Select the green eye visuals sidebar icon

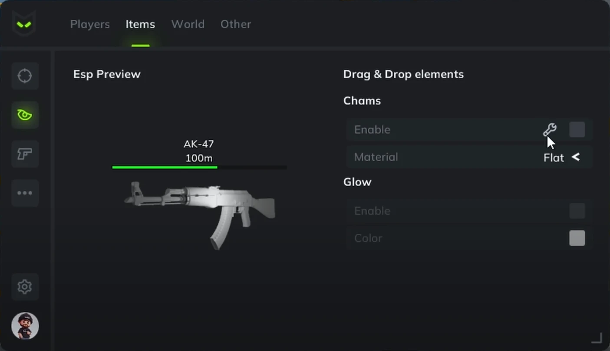point(25,115)
